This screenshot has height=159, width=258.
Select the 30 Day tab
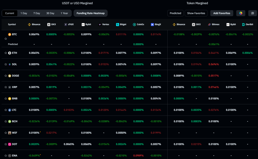pos(50,13)
